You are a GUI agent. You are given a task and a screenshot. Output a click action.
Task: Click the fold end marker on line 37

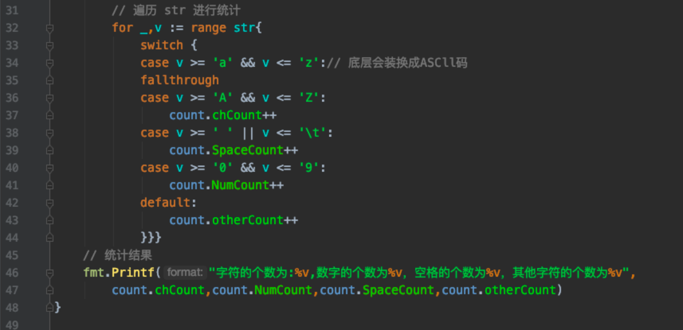[x=50, y=116]
